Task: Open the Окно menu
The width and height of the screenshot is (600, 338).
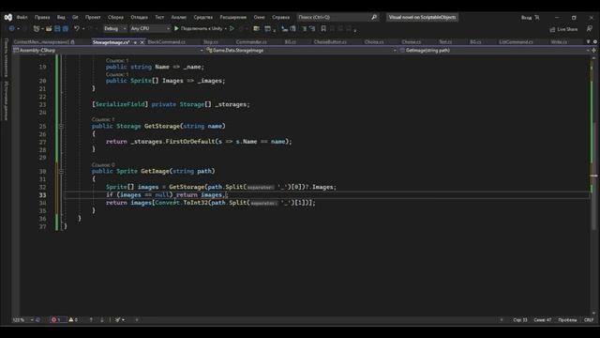Action: [x=259, y=17]
